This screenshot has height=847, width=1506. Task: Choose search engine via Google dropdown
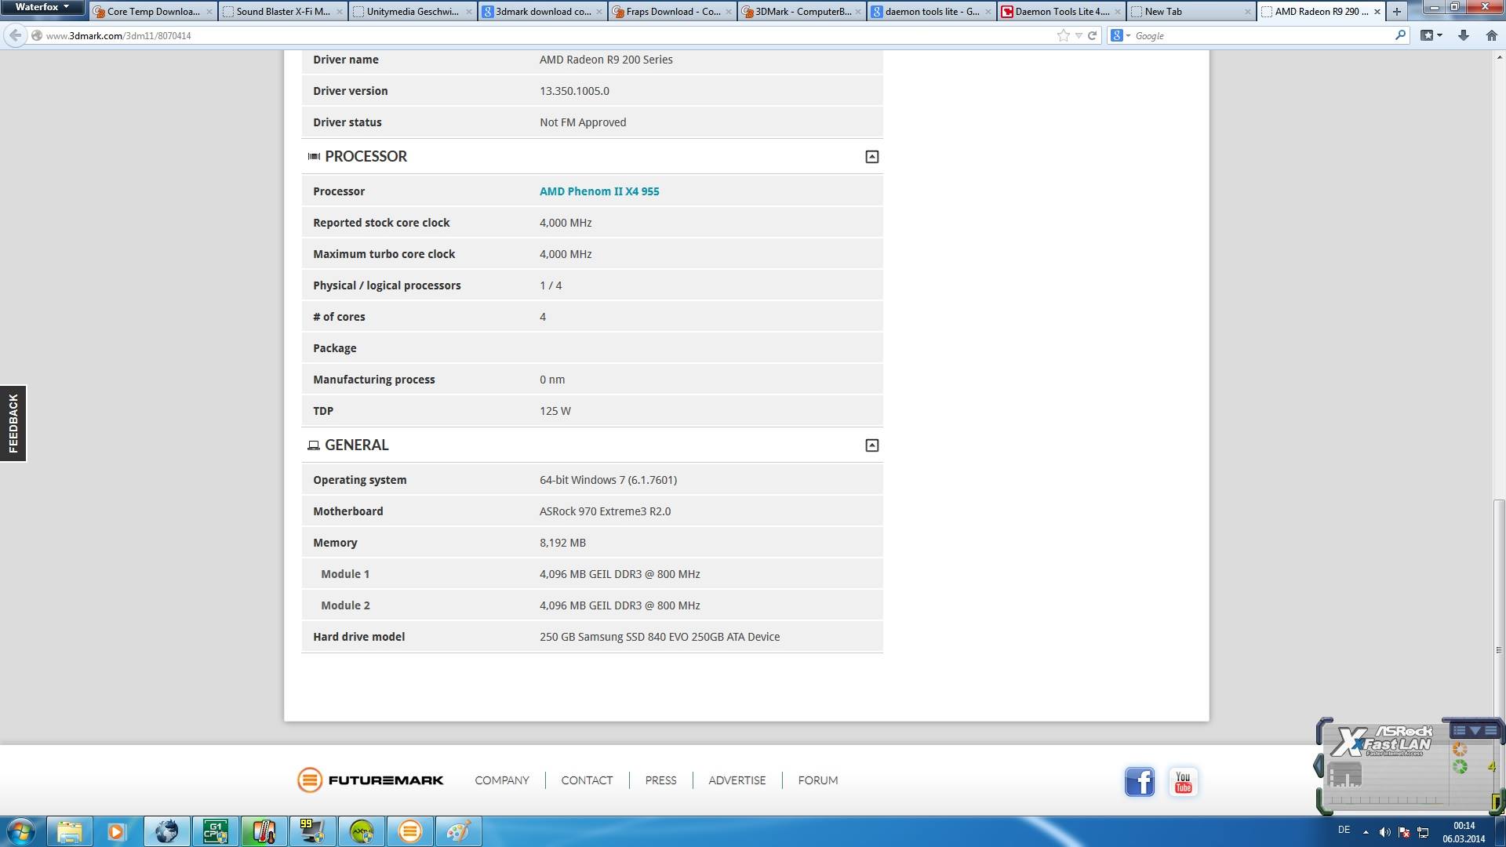click(1120, 35)
